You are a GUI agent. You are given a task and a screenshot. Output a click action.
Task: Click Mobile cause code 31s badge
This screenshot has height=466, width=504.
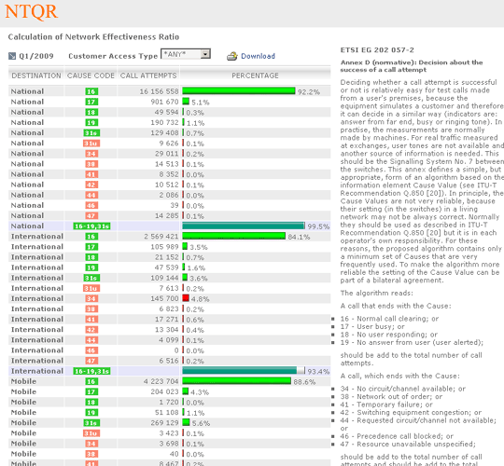(91, 423)
